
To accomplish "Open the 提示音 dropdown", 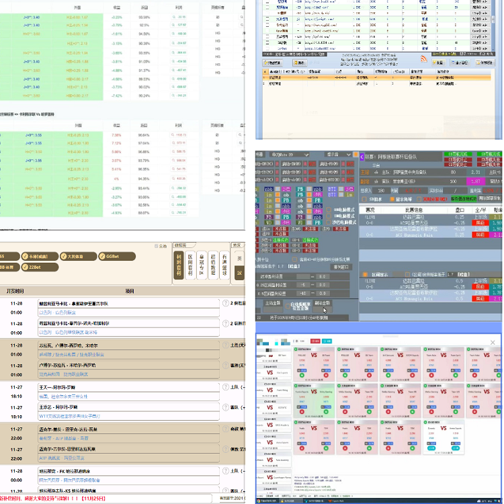I will tap(338, 155).
